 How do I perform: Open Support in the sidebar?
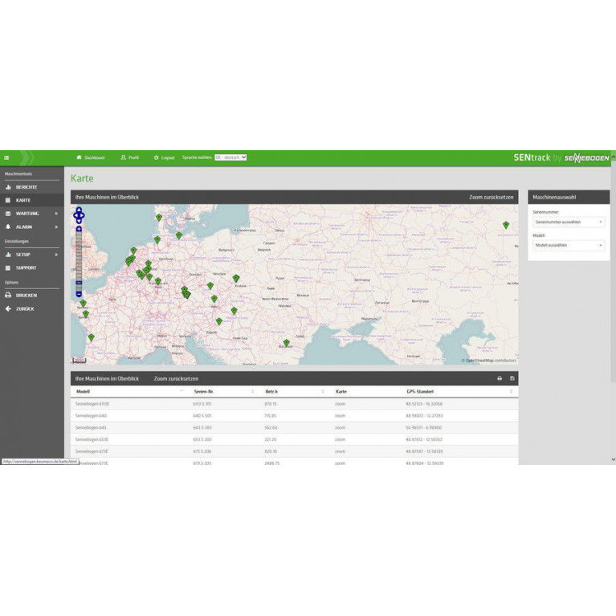[26, 267]
